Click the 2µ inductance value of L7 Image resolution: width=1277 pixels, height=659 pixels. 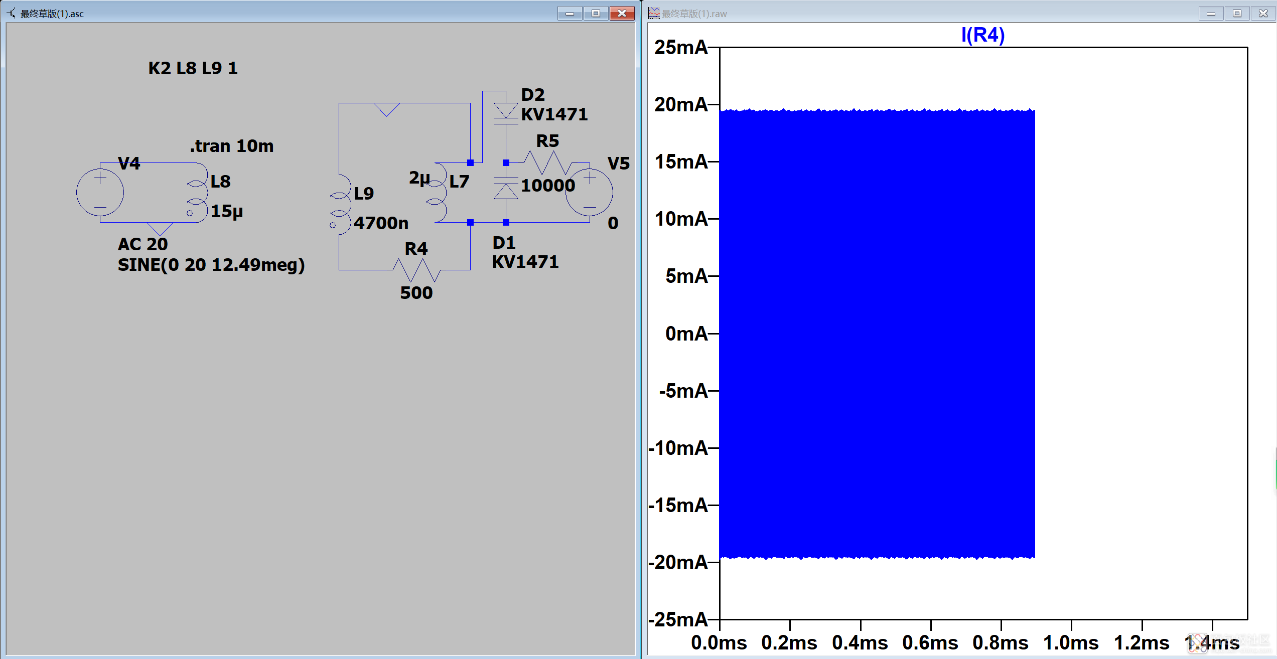point(420,178)
